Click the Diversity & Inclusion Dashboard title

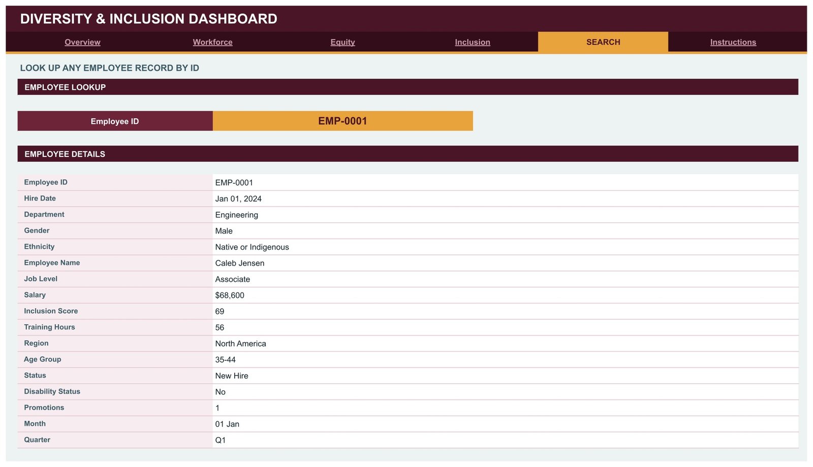point(148,19)
